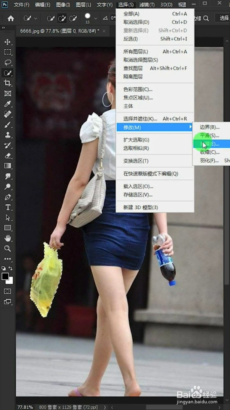Select the Dodge tool

(8, 186)
